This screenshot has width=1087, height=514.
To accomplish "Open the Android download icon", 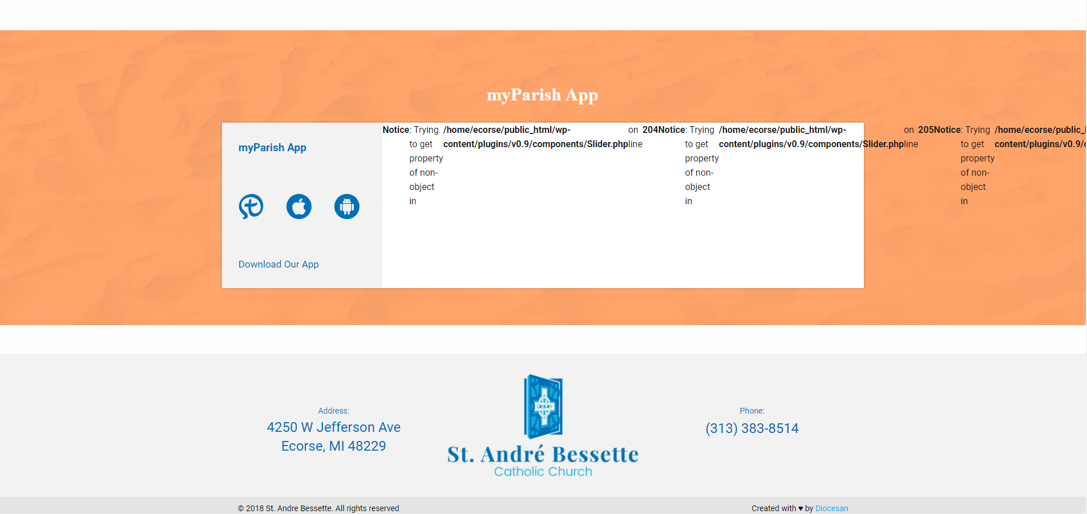I will pos(347,207).
